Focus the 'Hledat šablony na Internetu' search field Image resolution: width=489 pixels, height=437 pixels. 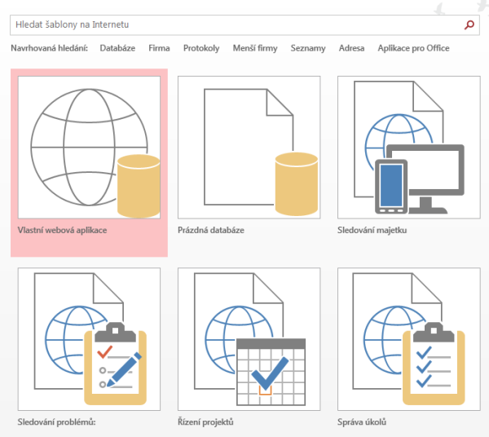[x=244, y=25]
